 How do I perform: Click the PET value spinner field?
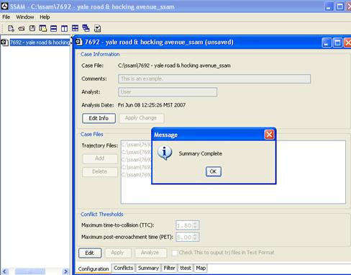point(187,237)
